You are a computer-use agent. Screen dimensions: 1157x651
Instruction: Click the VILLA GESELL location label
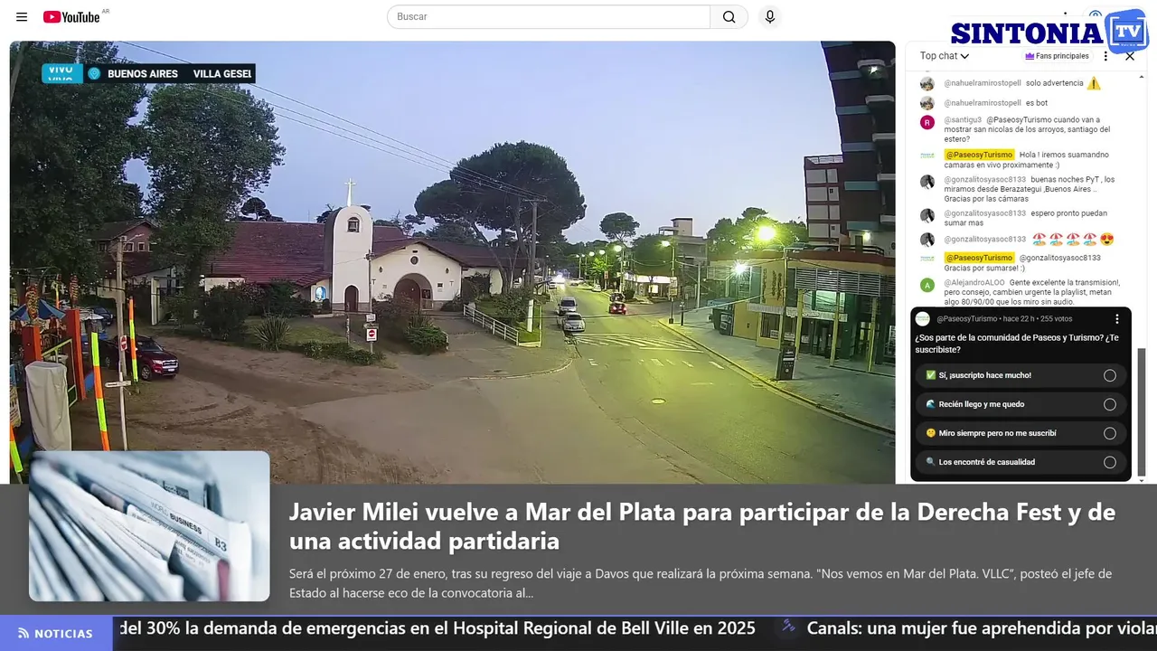222,74
